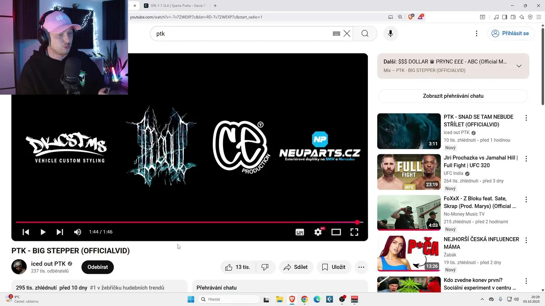
Task: Open NEJHORŠÍ ČESKÁ INFLUENCER MÁMA video
Action: click(x=481, y=243)
